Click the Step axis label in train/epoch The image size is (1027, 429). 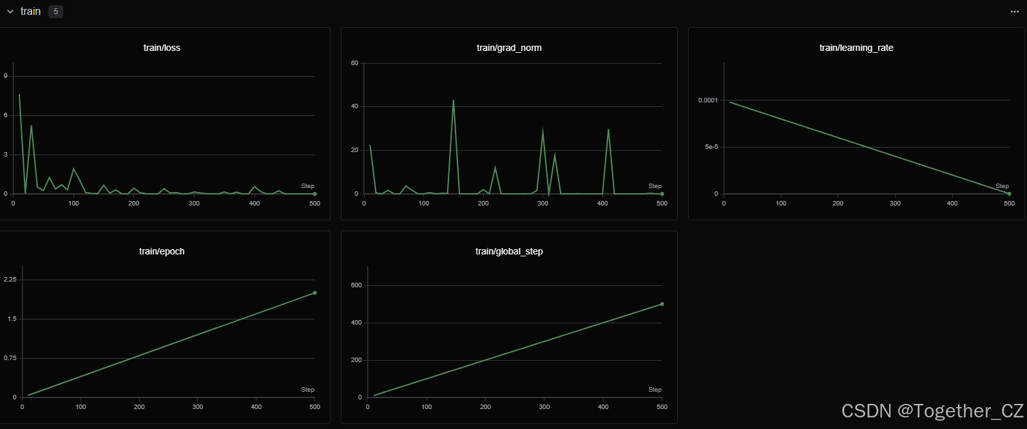pyautogui.click(x=307, y=390)
